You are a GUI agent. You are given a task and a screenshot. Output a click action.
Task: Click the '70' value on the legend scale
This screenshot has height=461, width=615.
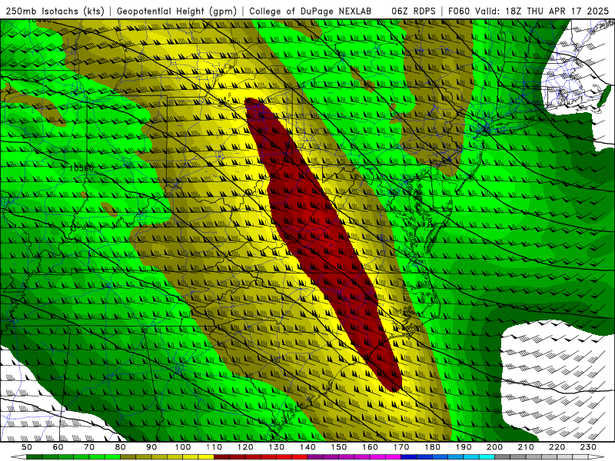coord(89,447)
